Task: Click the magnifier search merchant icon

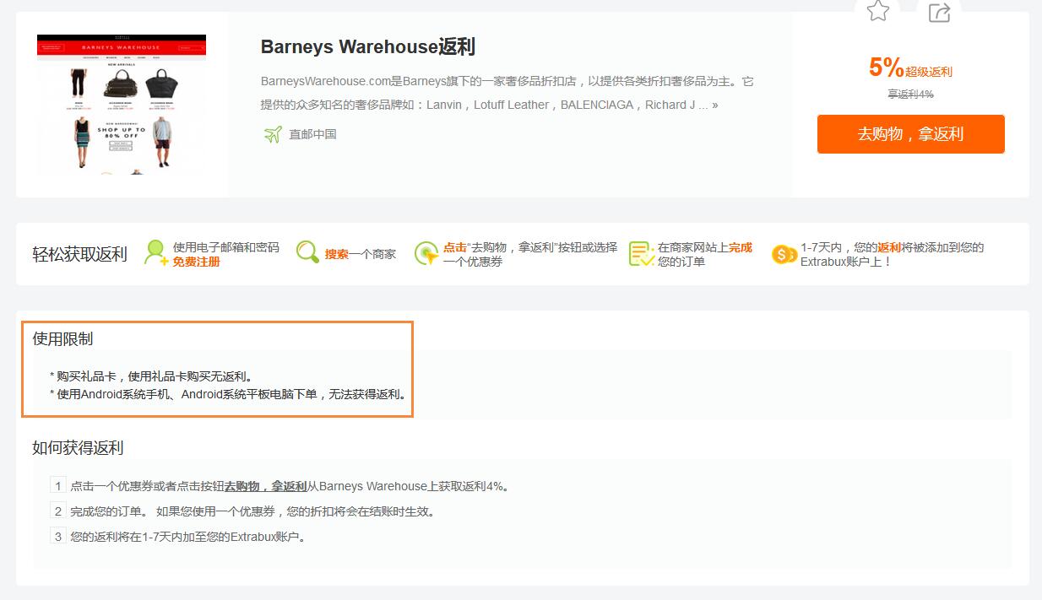Action: tap(308, 252)
